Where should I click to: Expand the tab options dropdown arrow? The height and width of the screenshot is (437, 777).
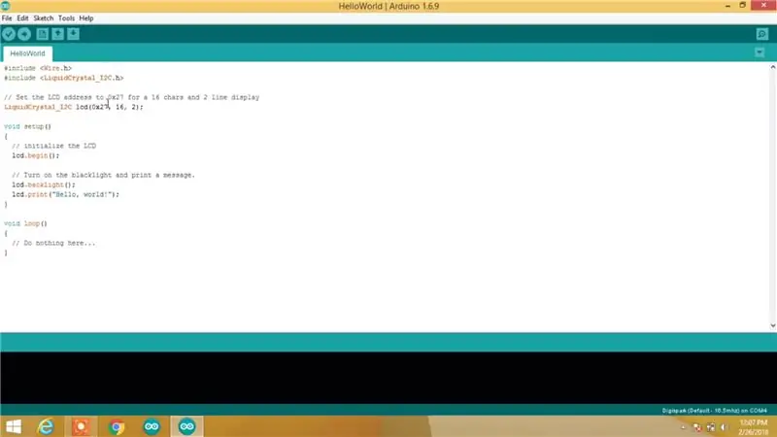pos(760,52)
